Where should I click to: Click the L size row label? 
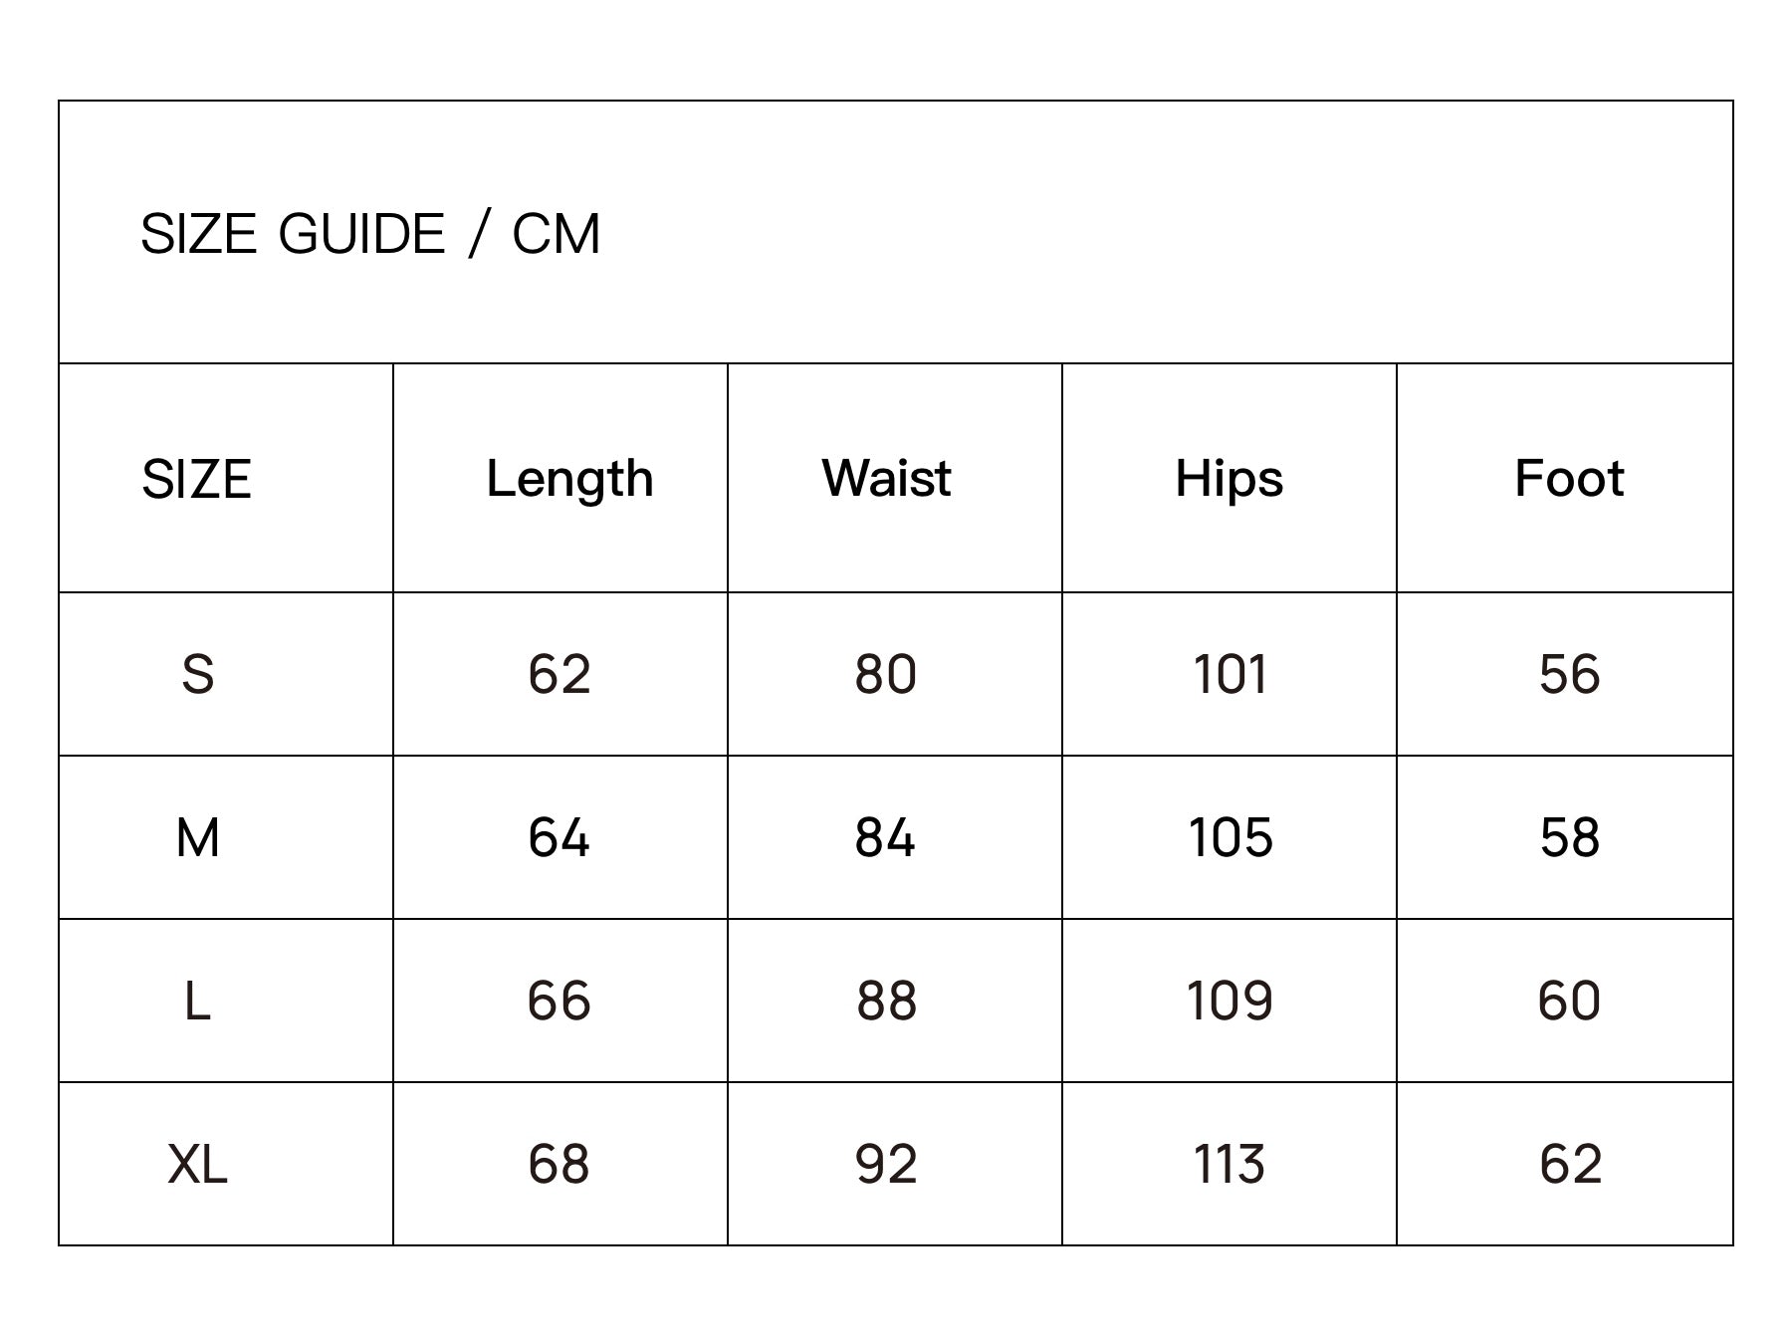click(x=197, y=1001)
